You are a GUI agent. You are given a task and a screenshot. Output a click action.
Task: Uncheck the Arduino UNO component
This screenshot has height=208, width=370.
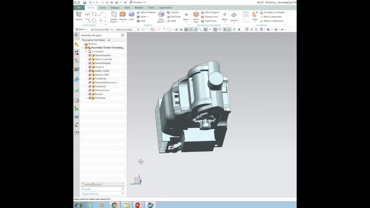click(90, 75)
